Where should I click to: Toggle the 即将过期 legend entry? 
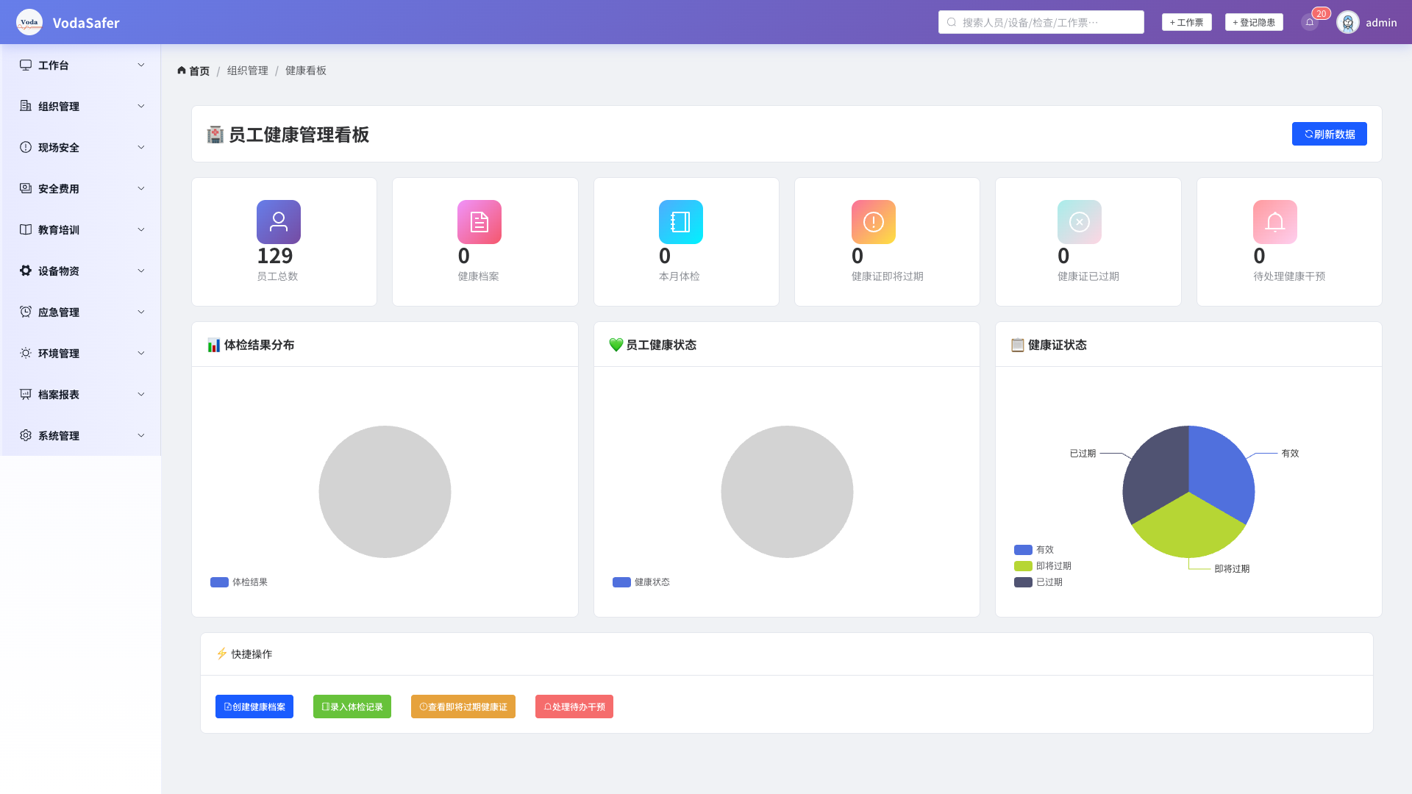(x=1043, y=566)
